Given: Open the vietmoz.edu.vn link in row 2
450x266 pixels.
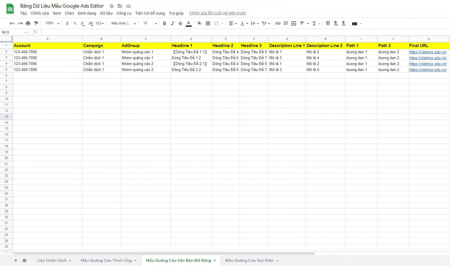Looking at the screenshot, I should (428, 52).
